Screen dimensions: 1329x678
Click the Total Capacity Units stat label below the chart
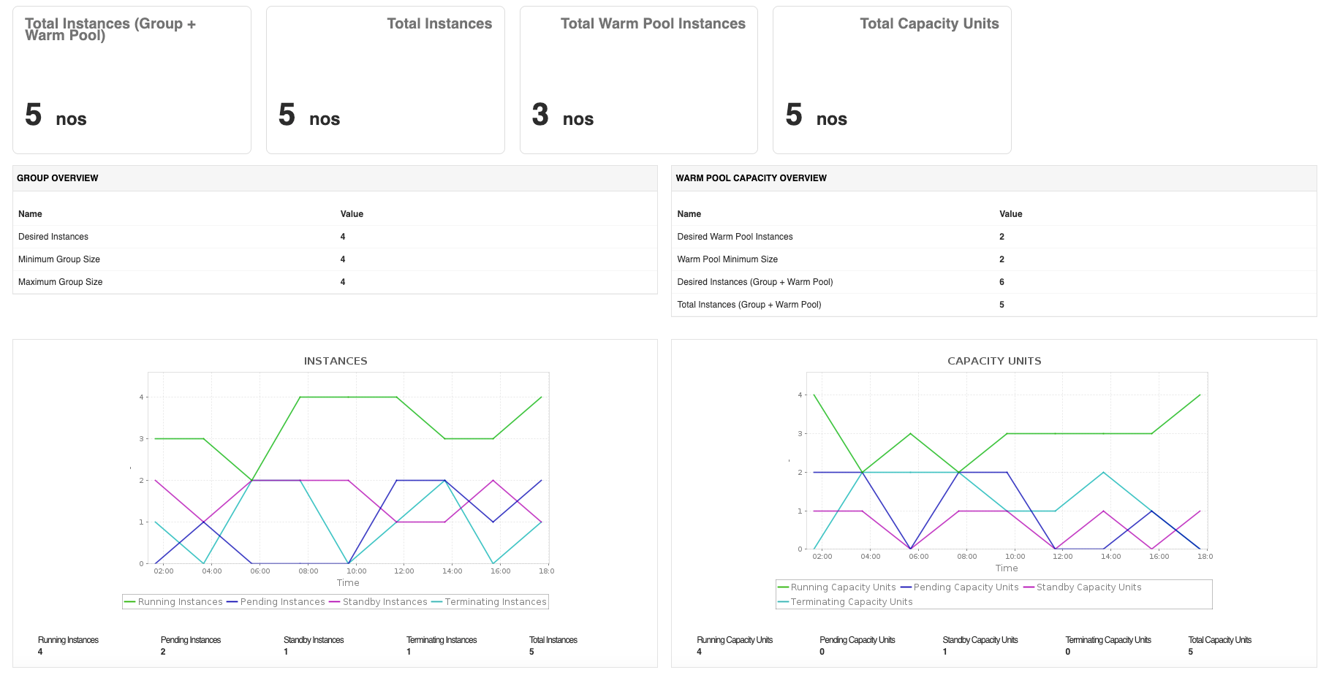pyautogui.click(x=1220, y=640)
